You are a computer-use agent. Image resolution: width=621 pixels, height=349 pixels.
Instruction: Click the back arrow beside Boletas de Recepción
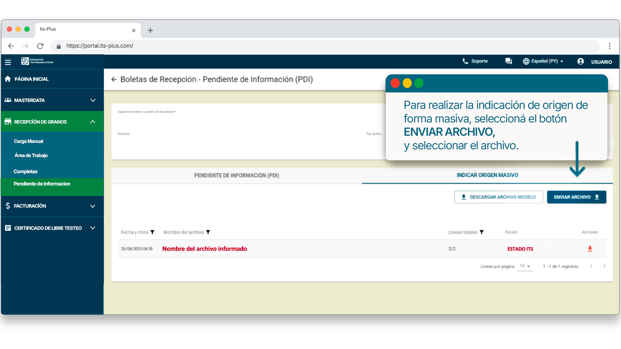click(x=114, y=79)
